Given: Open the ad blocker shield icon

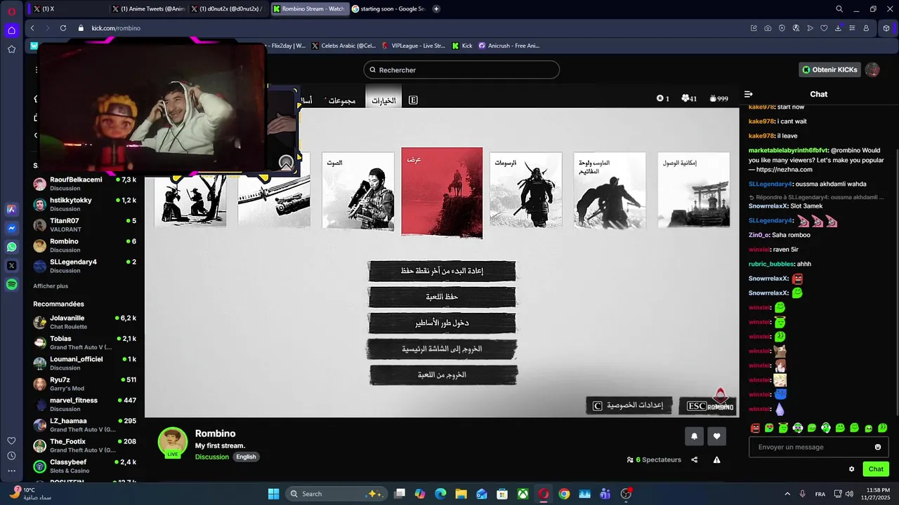Looking at the screenshot, I should (782, 28).
